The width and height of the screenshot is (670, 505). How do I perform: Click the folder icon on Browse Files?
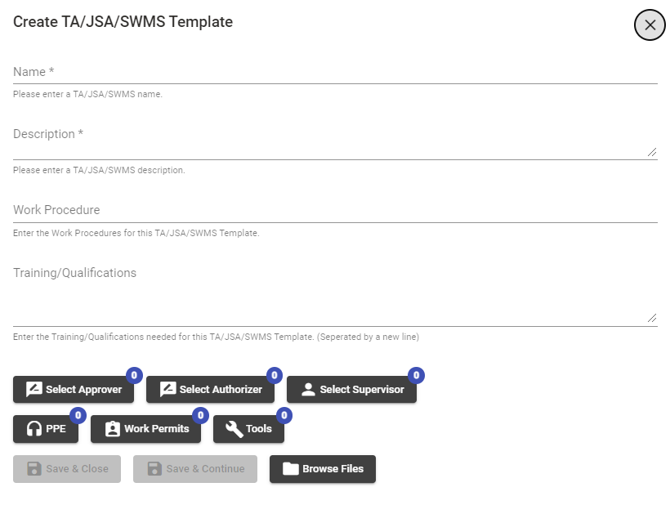[291, 469]
